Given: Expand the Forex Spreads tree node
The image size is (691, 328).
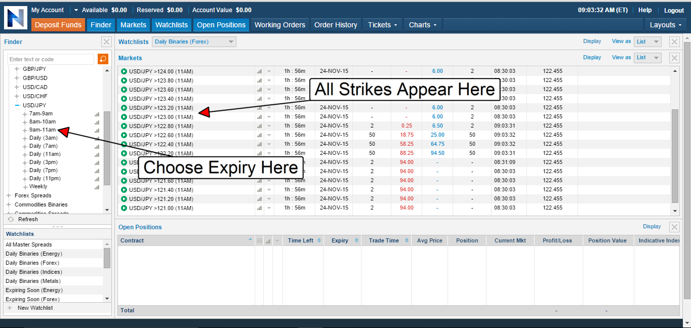Looking at the screenshot, I should (9, 195).
